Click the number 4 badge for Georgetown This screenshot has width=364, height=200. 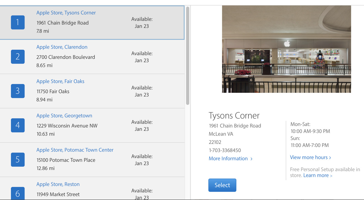pos(18,125)
